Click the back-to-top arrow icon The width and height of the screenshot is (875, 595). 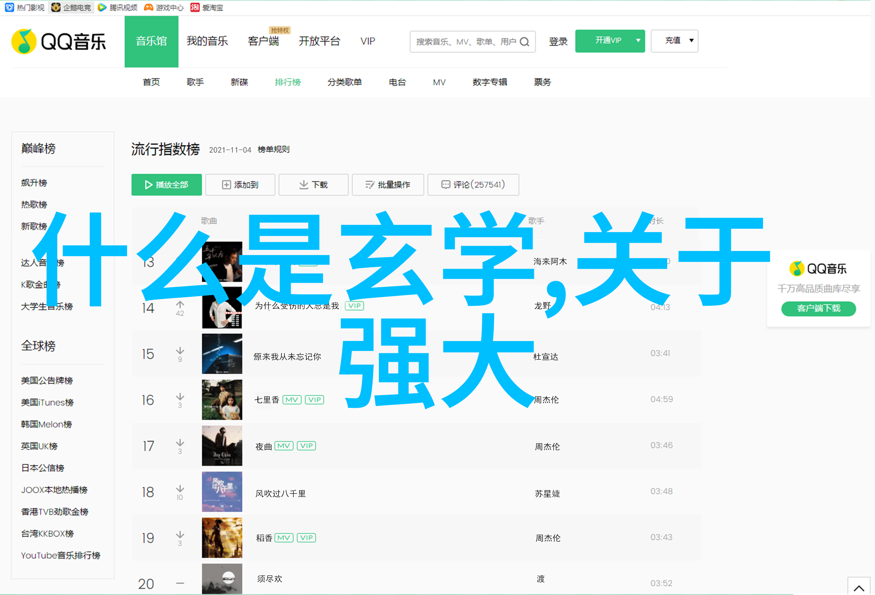(859, 588)
